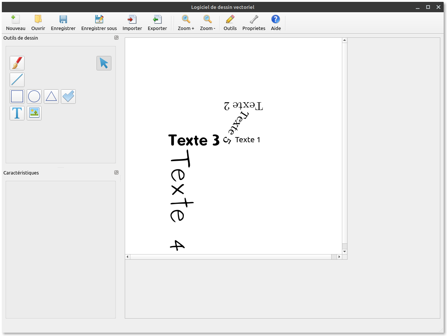Activate the selection arrow tool
Screen dimensions: 447x336
click(x=104, y=63)
